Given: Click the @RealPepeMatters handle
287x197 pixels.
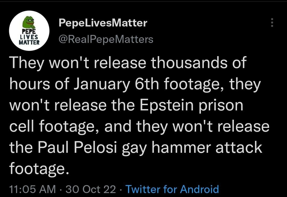Looking at the screenshot, I should click(x=106, y=39).
